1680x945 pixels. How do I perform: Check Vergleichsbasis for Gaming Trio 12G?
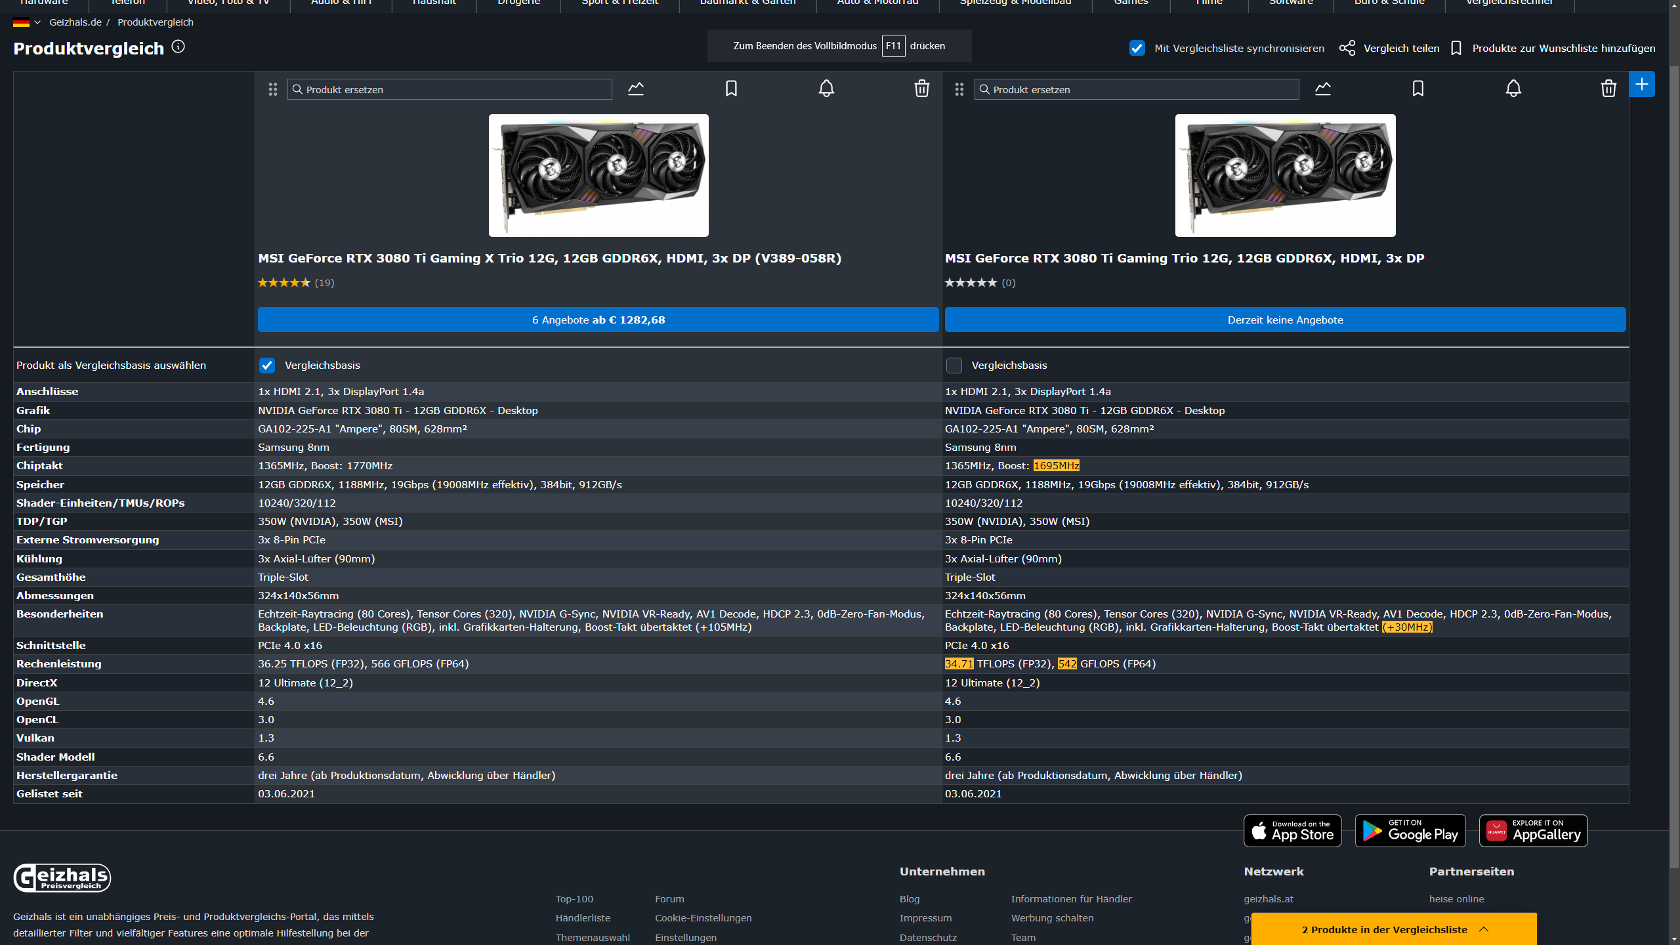[954, 366]
